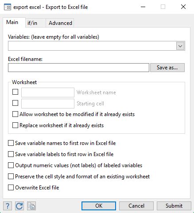This screenshot has width=194, height=213.
Task: Click the copy command to clipboard icon
Action: click(31, 206)
